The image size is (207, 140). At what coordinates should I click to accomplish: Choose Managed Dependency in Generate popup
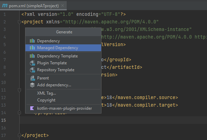click(x=63, y=48)
